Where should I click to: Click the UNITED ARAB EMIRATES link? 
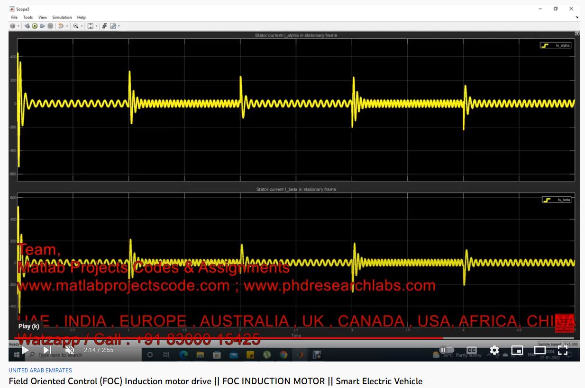click(40, 370)
